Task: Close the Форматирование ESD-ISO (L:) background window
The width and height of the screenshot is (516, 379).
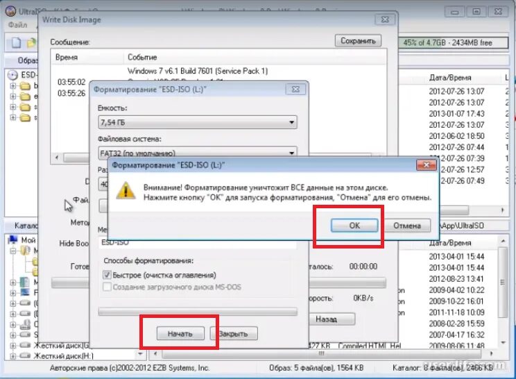Action: (295, 90)
